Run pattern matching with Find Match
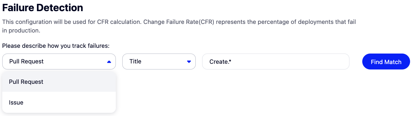412x116 pixels. click(x=386, y=62)
